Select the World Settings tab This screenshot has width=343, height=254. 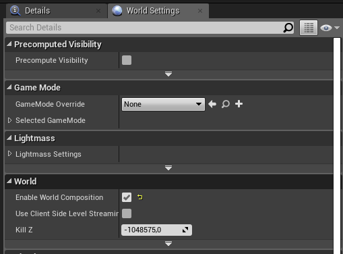153,11
